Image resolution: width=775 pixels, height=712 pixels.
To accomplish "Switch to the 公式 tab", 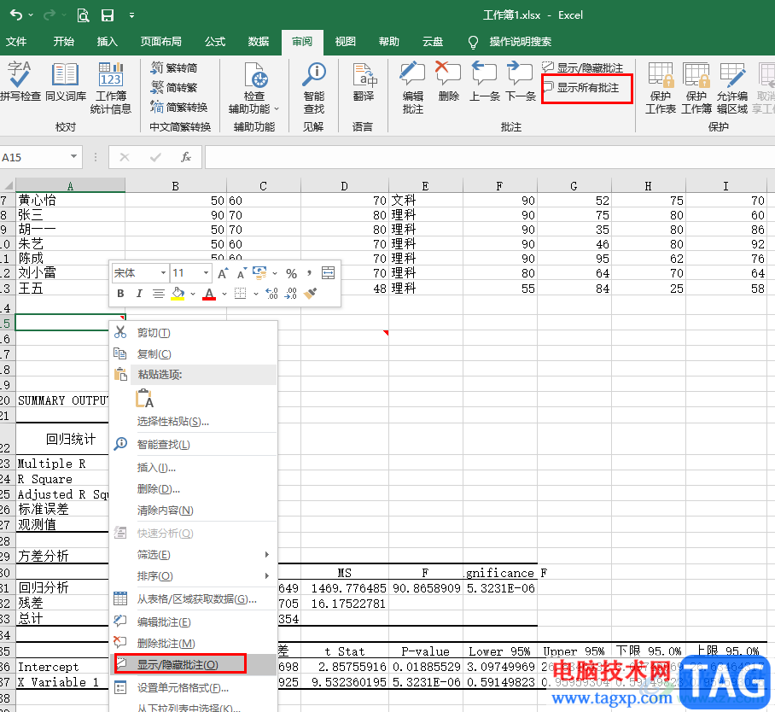I will point(215,42).
